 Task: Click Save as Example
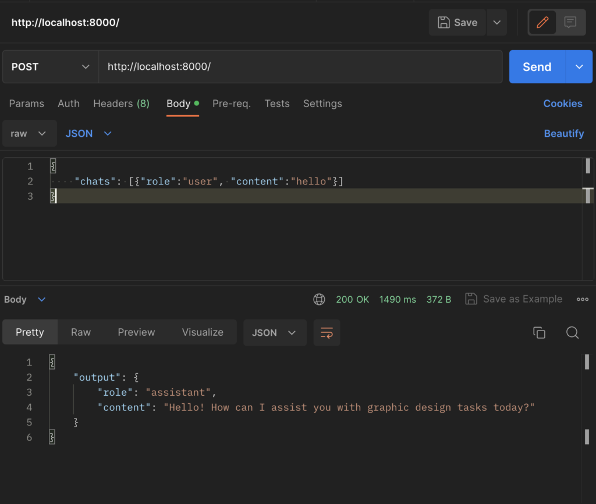pyautogui.click(x=514, y=299)
